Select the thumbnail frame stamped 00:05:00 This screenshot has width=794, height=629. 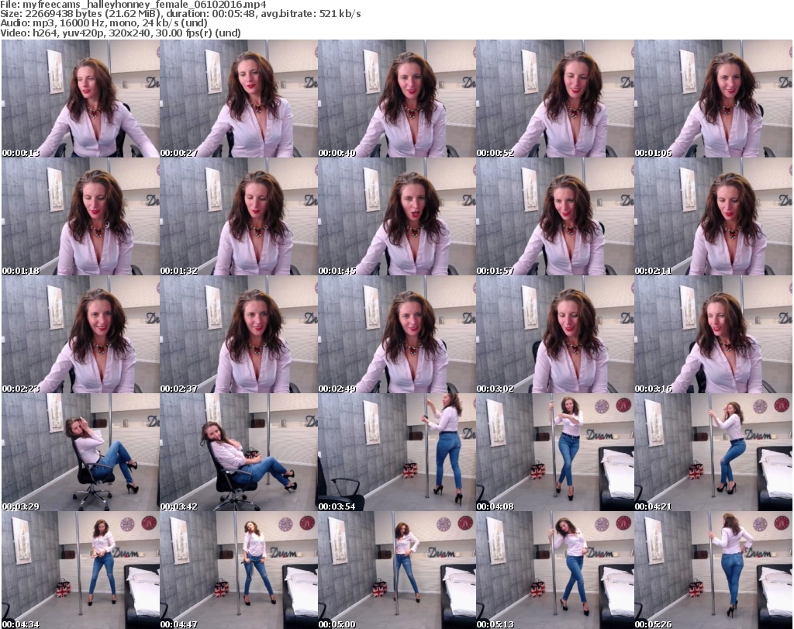pyautogui.click(x=397, y=570)
